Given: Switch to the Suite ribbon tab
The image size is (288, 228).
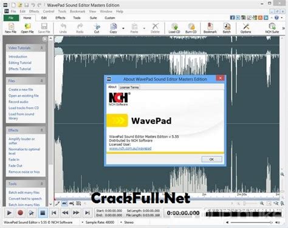Looking at the screenshot, I should [93, 18].
